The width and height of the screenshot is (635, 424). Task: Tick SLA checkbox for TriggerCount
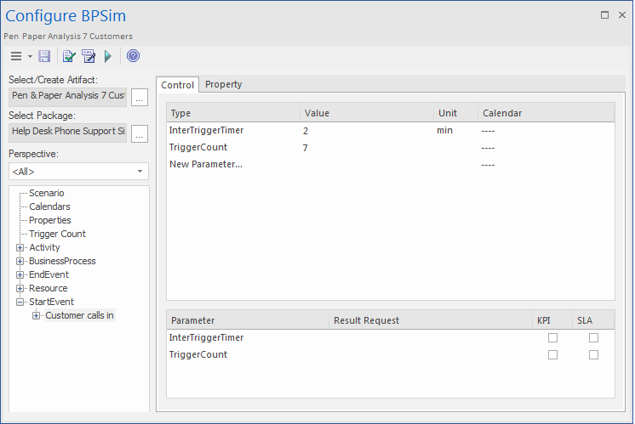(x=593, y=354)
